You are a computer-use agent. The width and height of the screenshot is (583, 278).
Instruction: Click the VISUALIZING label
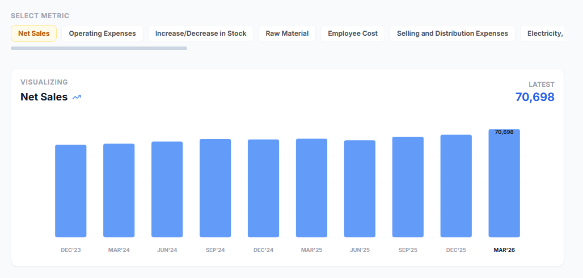(x=44, y=82)
